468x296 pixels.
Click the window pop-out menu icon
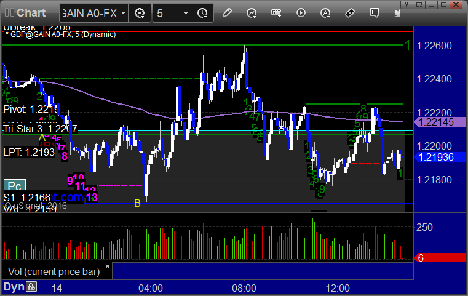(x=419, y=4)
